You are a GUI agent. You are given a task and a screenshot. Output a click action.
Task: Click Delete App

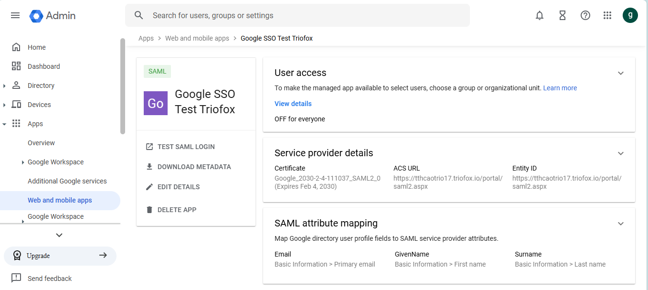(x=177, y=210)
